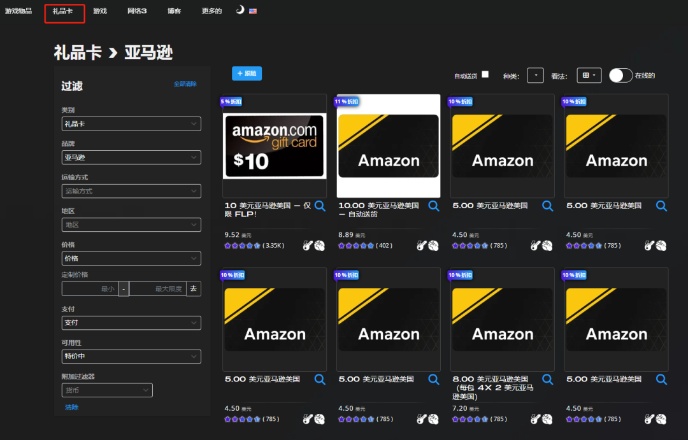Open the 支付 dropdown
The height and width of the screenshot is (440, 688).
pos(131,323)
